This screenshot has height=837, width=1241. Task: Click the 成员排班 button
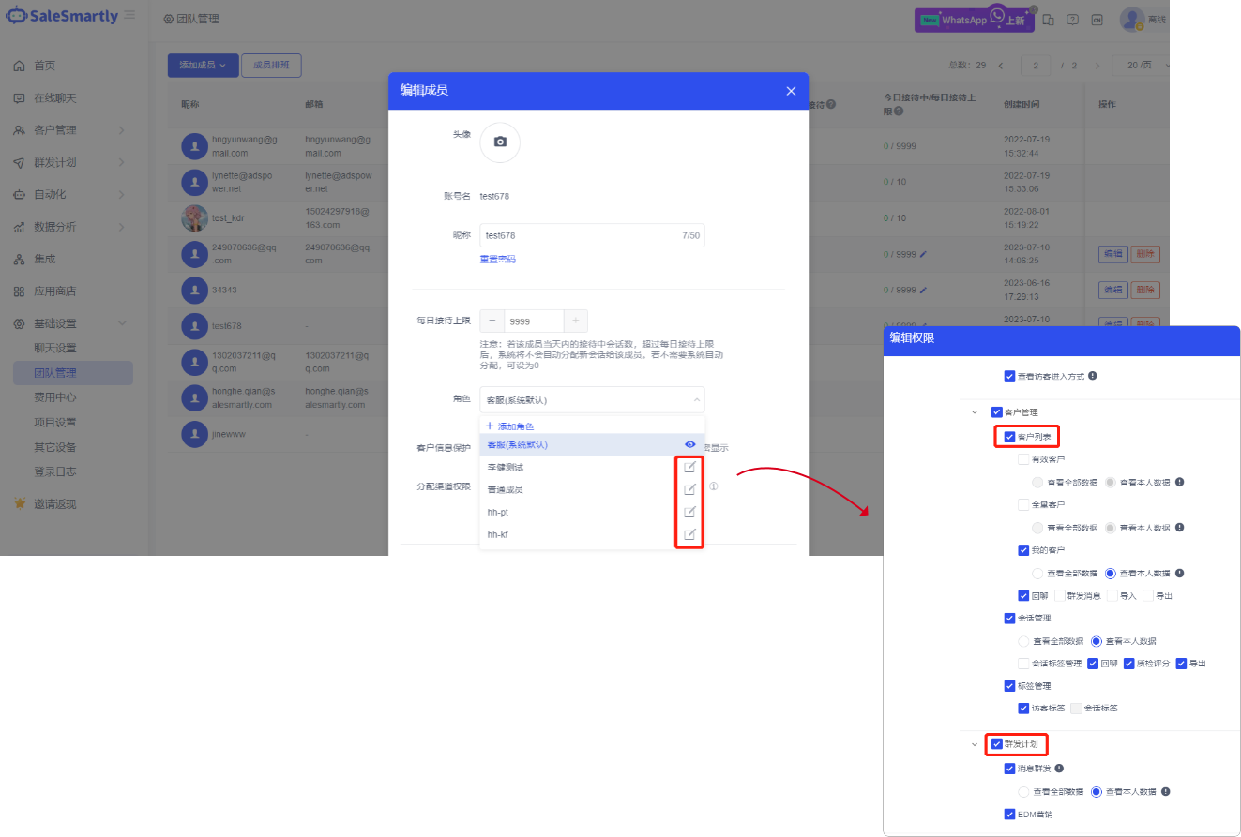coord(271,65)
